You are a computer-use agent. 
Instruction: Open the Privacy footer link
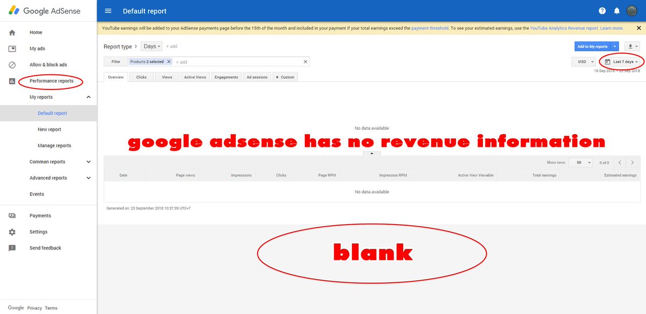pyautogui.click(x=34, y=308)
